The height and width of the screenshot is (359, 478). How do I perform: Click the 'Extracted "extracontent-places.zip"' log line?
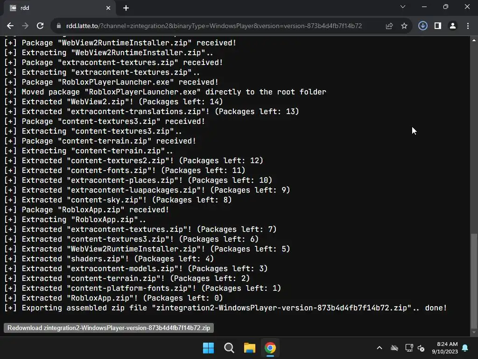click(x=138, y=180)
